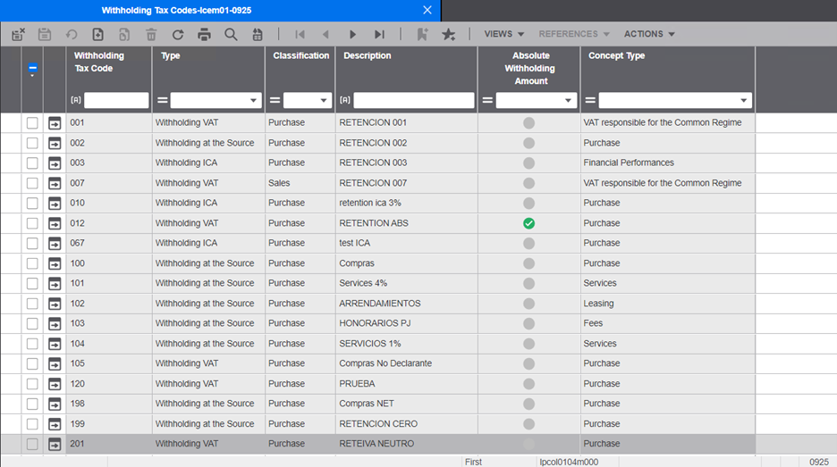
Task: Click the Refresh icon in toolbar
Action: [x=178, y=34]
